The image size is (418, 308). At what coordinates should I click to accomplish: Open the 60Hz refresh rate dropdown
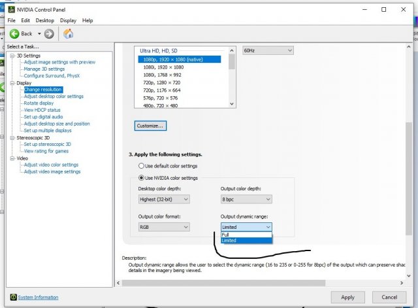coord(268,50)
